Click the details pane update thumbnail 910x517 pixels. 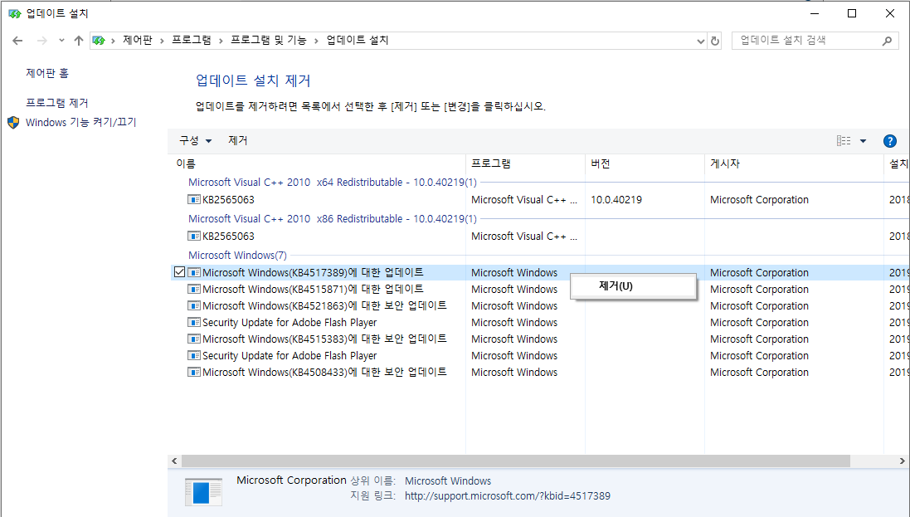(204, 493)
